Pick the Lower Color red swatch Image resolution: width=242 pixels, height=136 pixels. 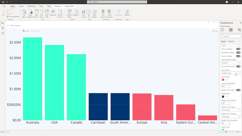tap(223, 79)
